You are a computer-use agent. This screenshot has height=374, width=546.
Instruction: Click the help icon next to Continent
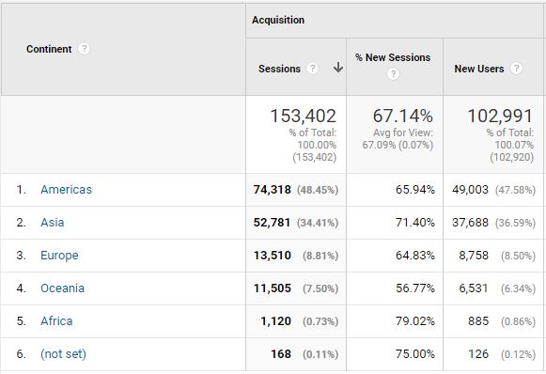[84, 49]
